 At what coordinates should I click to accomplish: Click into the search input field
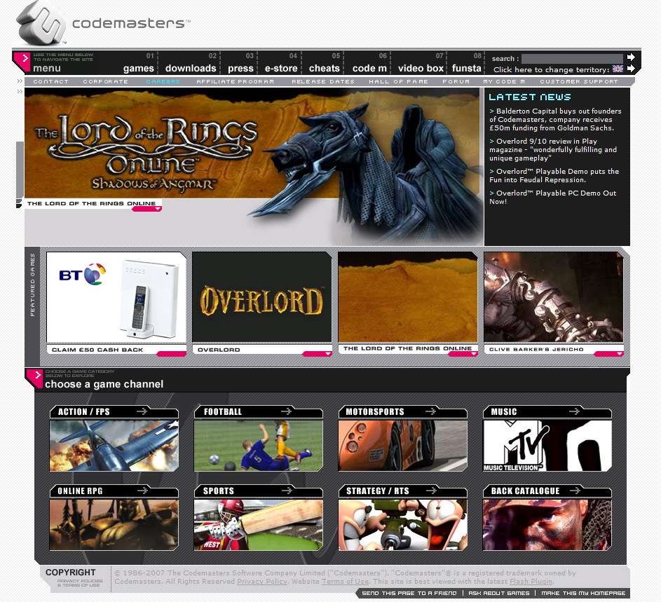click(x=571, y=59)
